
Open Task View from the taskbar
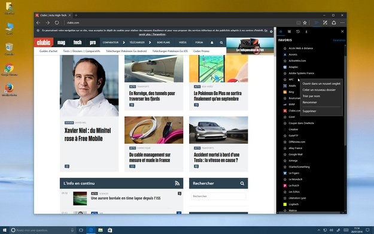tap(81, 230)
